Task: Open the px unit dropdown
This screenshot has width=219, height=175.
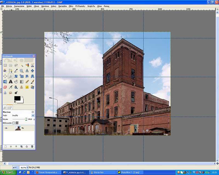Action: [15, 167]
